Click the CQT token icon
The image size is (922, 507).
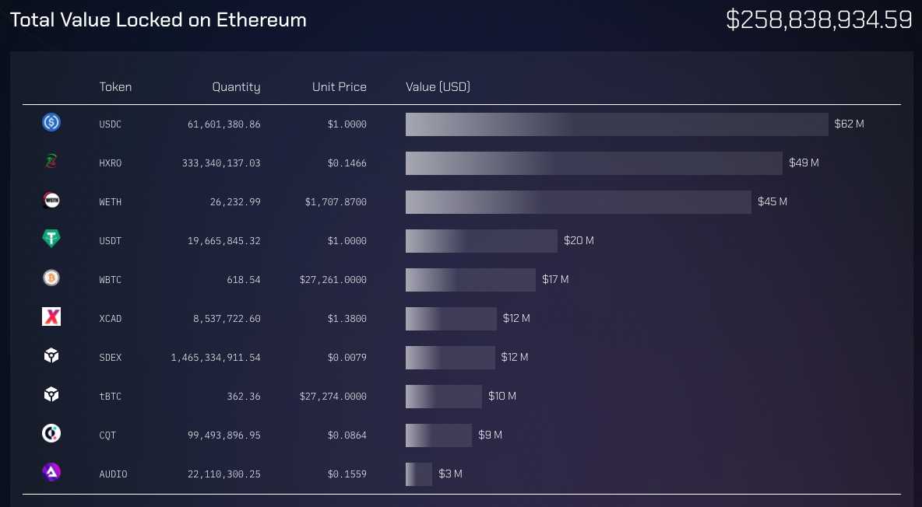51,433
